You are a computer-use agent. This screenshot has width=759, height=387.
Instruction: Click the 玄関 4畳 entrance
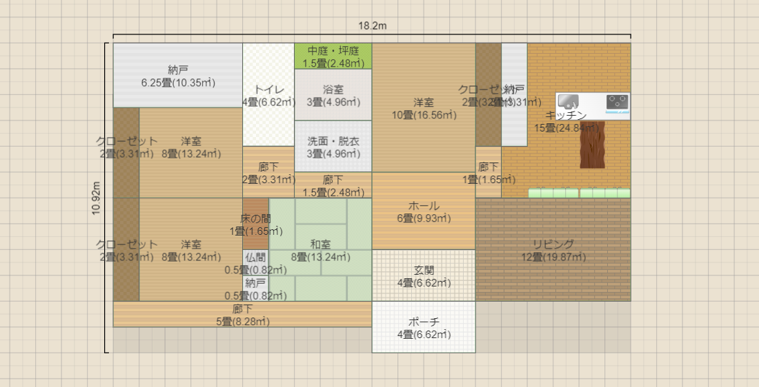[x=424, y=275]
